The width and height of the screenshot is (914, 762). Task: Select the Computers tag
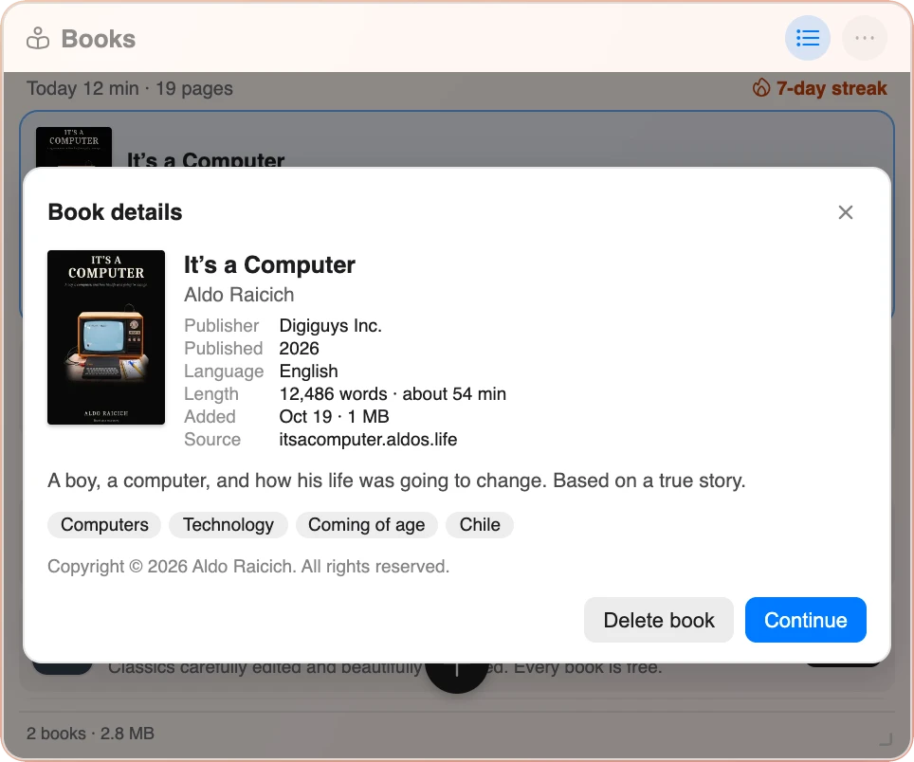point(104,525)
